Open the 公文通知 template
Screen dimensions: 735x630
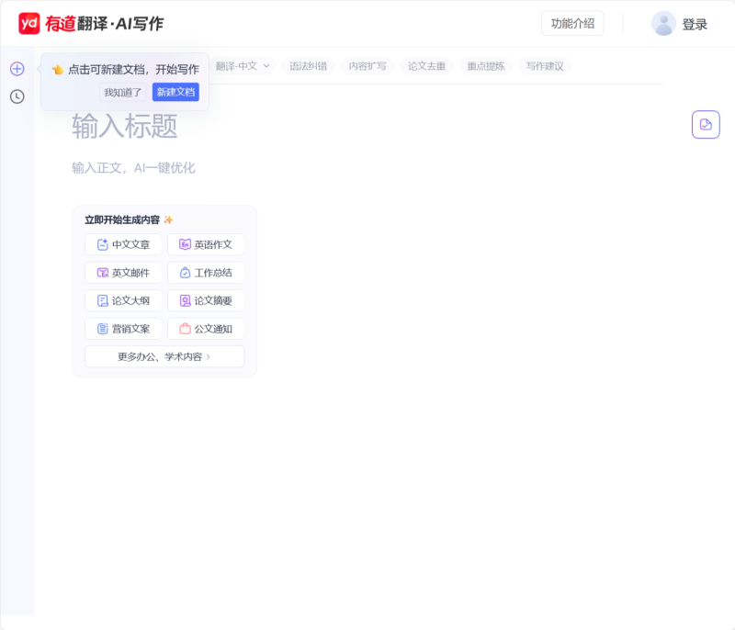206,329
